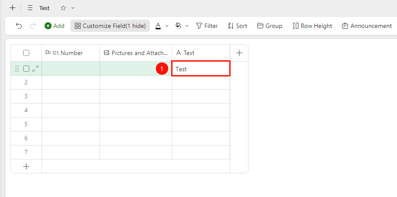The height and width of the screenshot is (197, 397).
Task: Select the Pictures and Attach... column header
Action: (x=136, y=53)
